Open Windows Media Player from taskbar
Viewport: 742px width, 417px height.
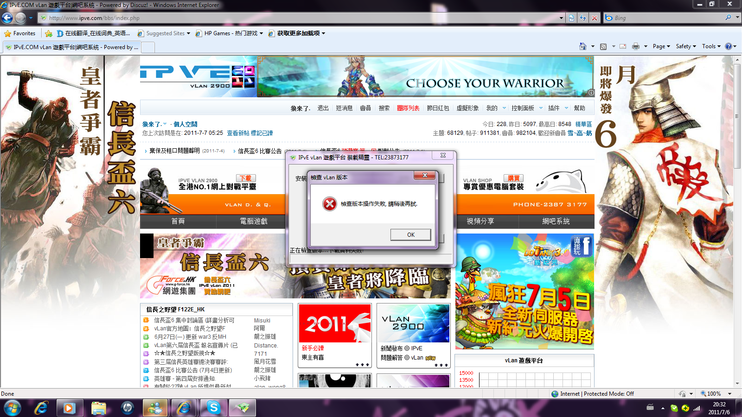(70, 408)
